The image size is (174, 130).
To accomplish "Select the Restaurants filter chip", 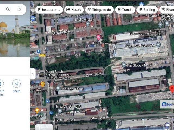I will pyautogui.click(x=49, y=10).
